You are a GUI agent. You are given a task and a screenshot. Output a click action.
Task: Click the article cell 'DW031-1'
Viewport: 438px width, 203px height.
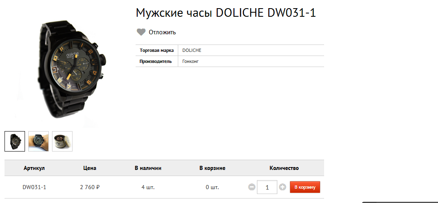click(x=34, y=187)
